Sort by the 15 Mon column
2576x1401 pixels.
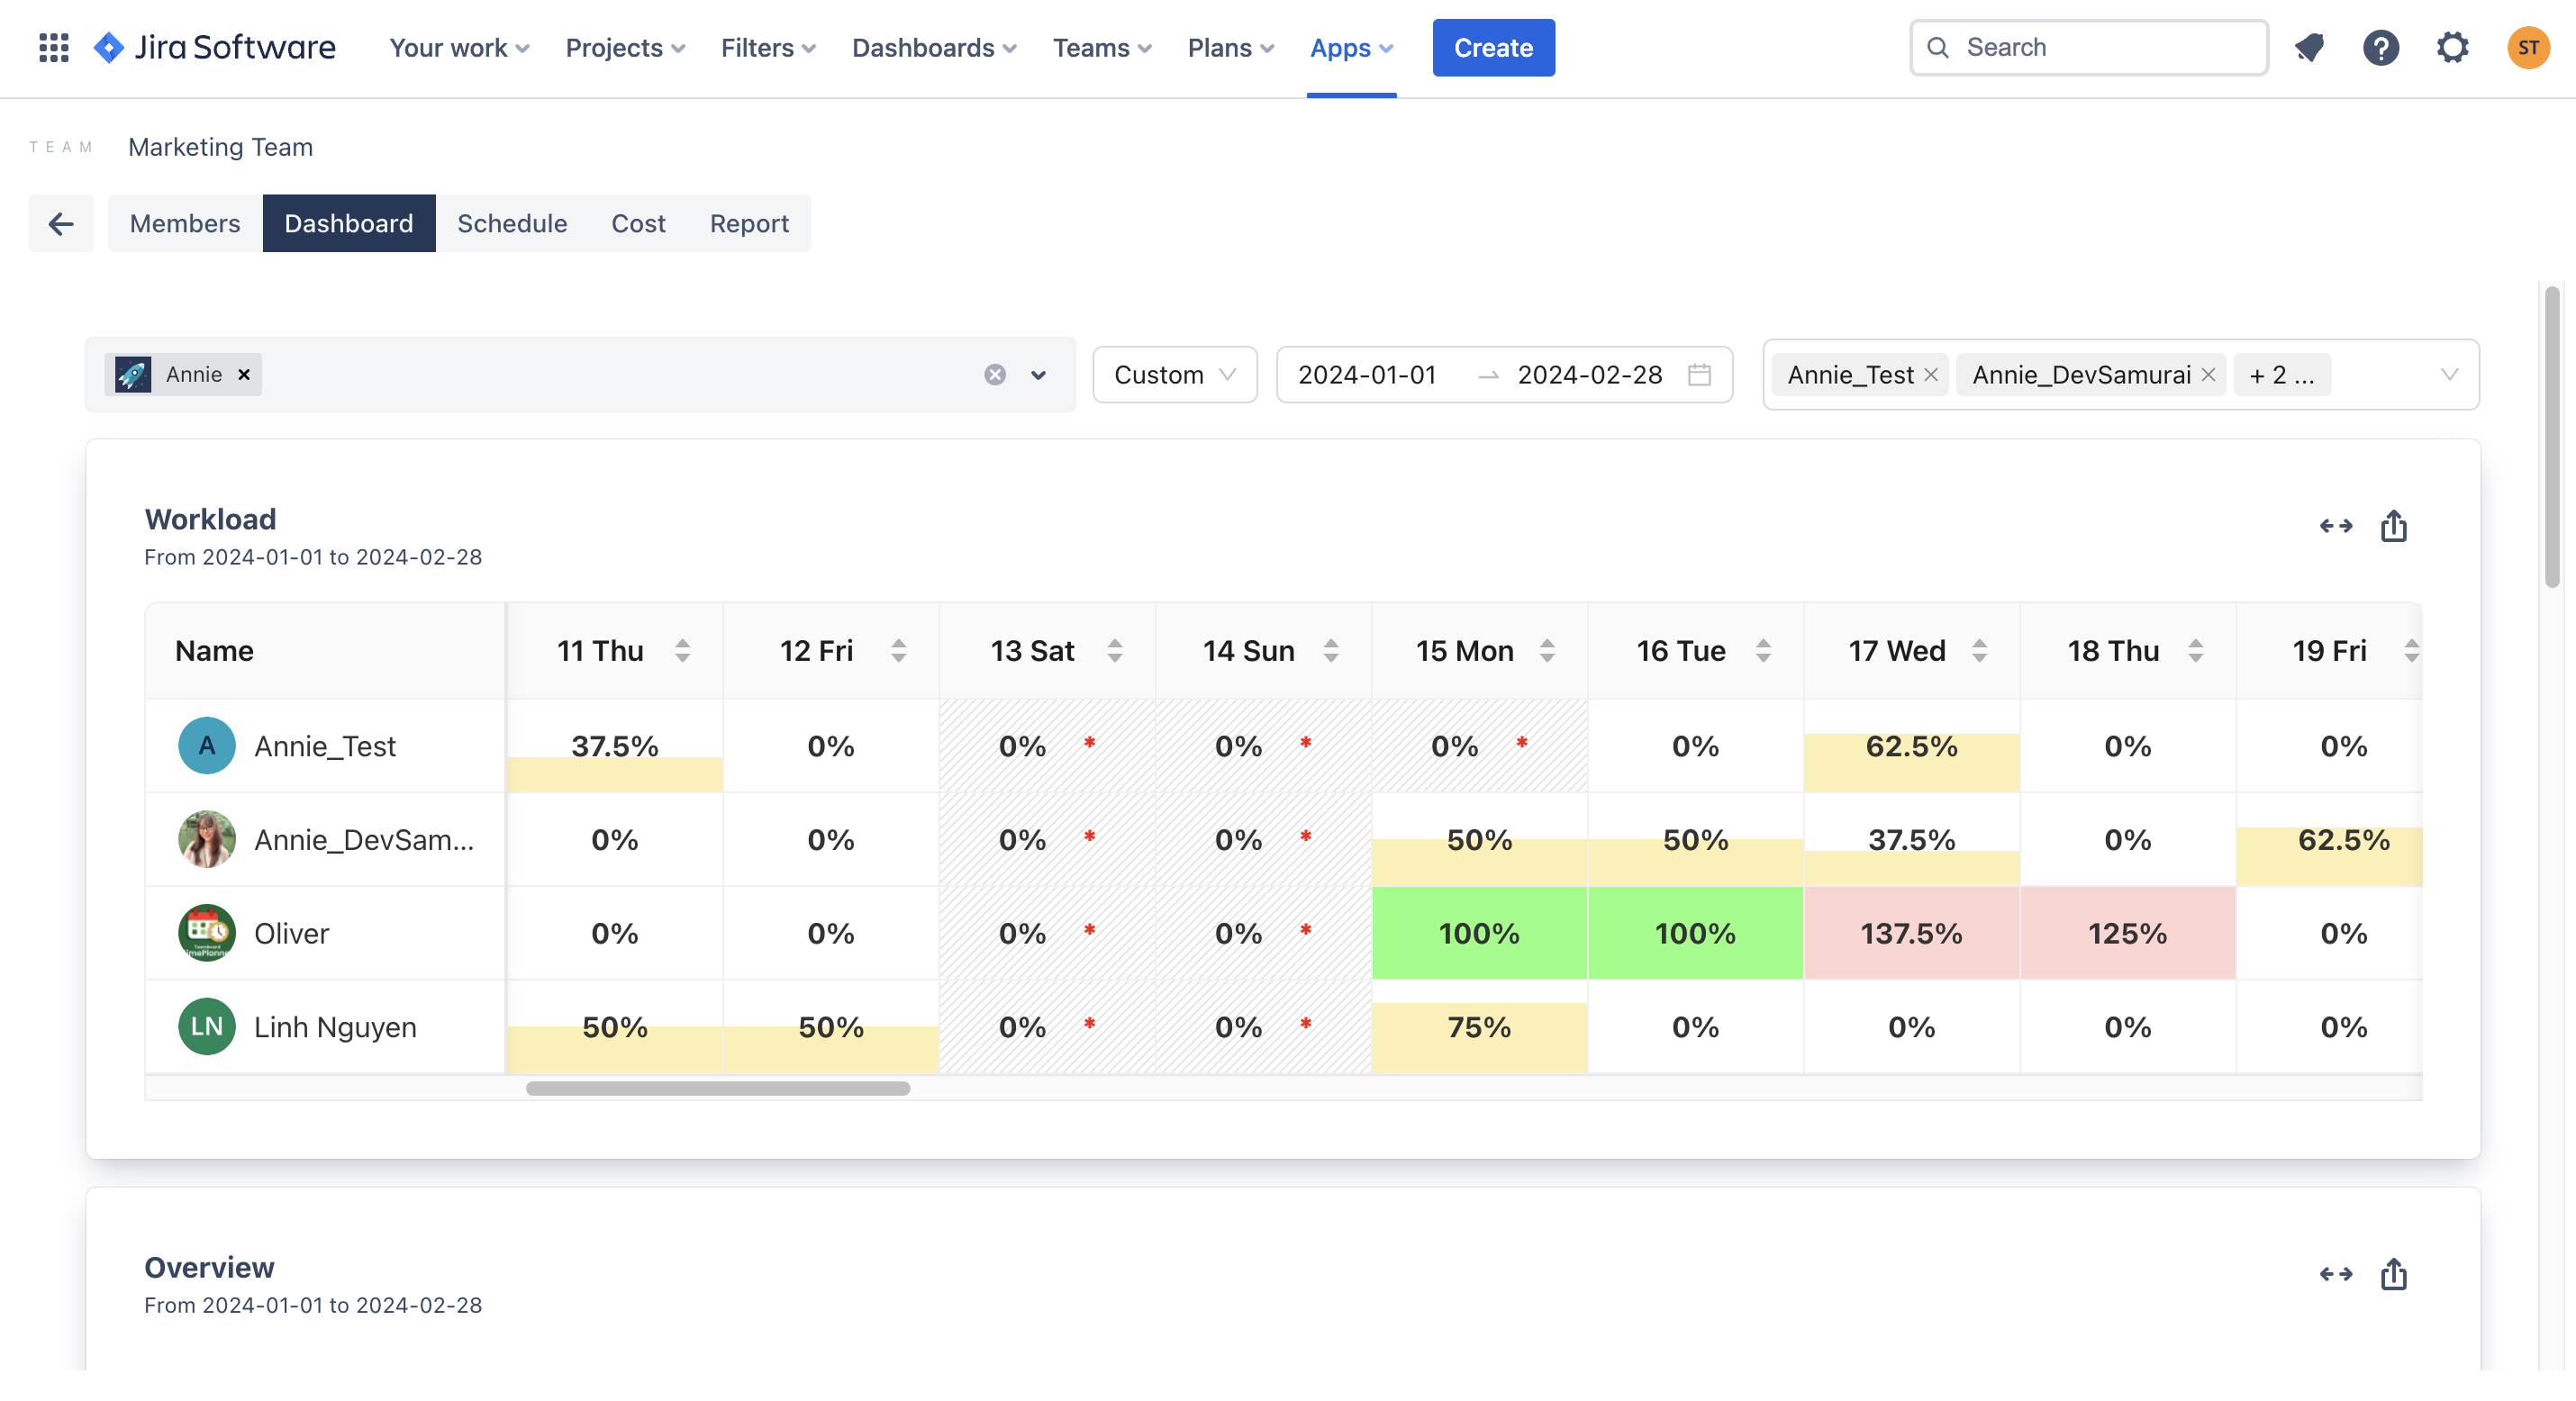(x=1547, y=651)
